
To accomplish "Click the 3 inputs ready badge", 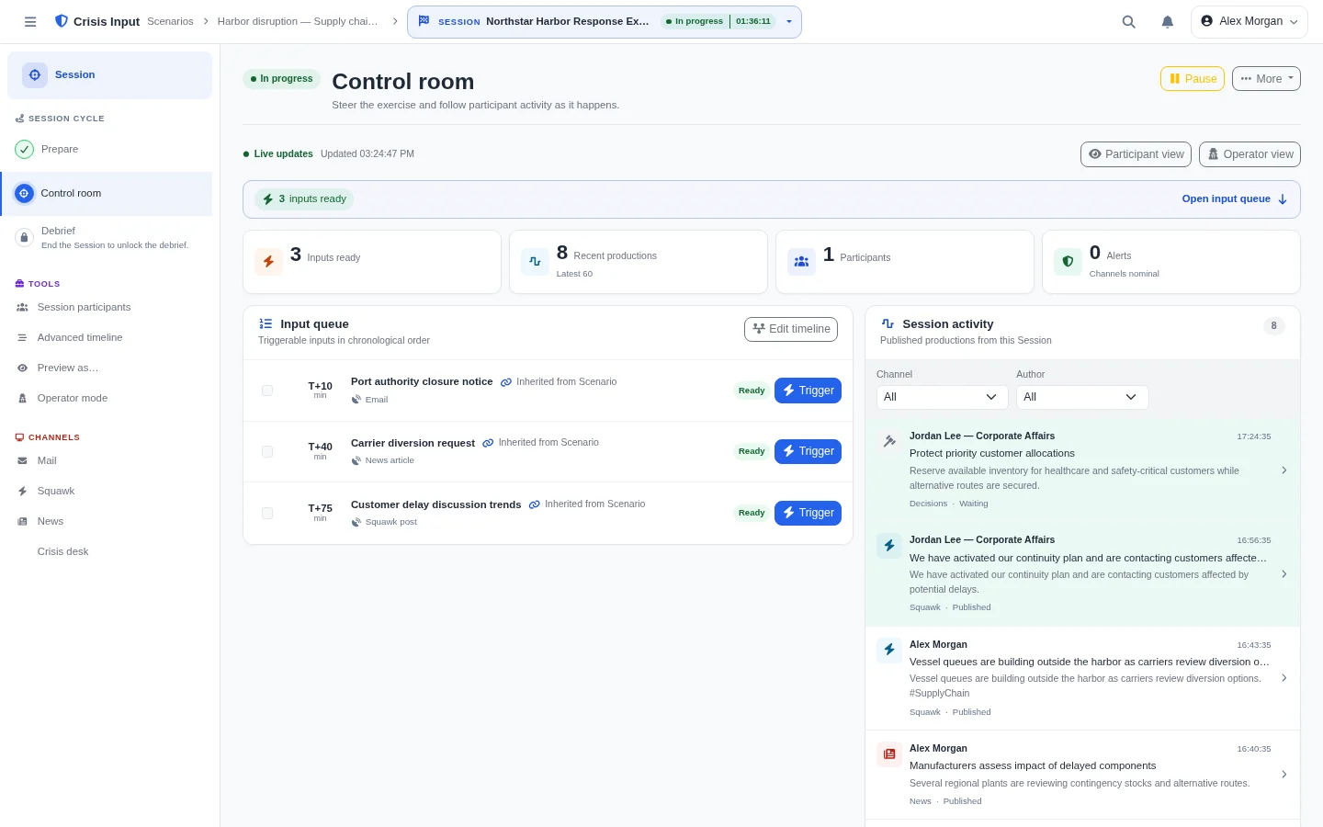I will coord(304,199).
